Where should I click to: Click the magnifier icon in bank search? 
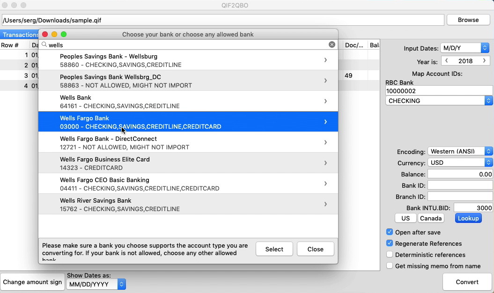(x=44, y=45)
